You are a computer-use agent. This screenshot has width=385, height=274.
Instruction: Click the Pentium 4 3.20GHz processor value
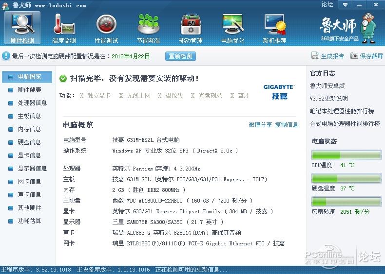pos(156,169)
